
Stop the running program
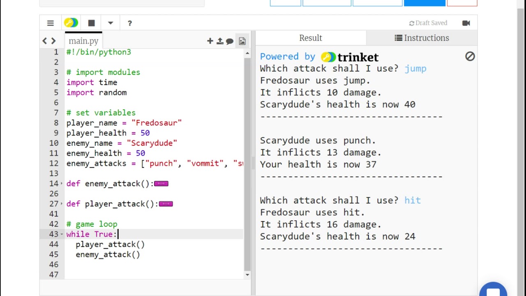click(x=91, y=23)
